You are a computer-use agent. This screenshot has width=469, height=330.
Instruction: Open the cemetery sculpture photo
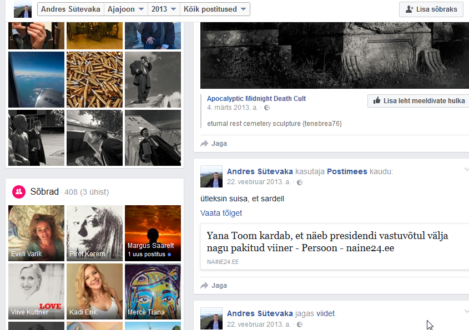click(334, 55)
